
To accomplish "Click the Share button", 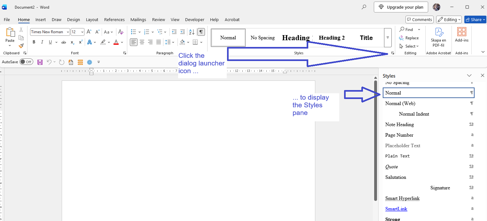I will (475, 19).
